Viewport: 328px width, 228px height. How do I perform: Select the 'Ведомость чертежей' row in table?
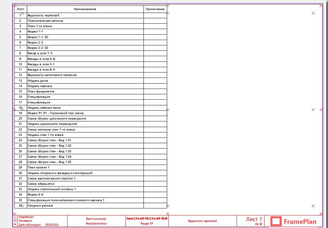point(43,15)
